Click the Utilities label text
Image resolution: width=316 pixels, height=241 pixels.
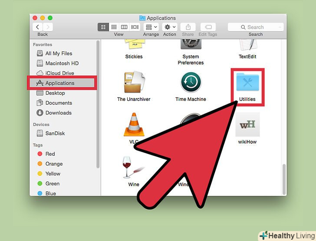pos(247,99)
